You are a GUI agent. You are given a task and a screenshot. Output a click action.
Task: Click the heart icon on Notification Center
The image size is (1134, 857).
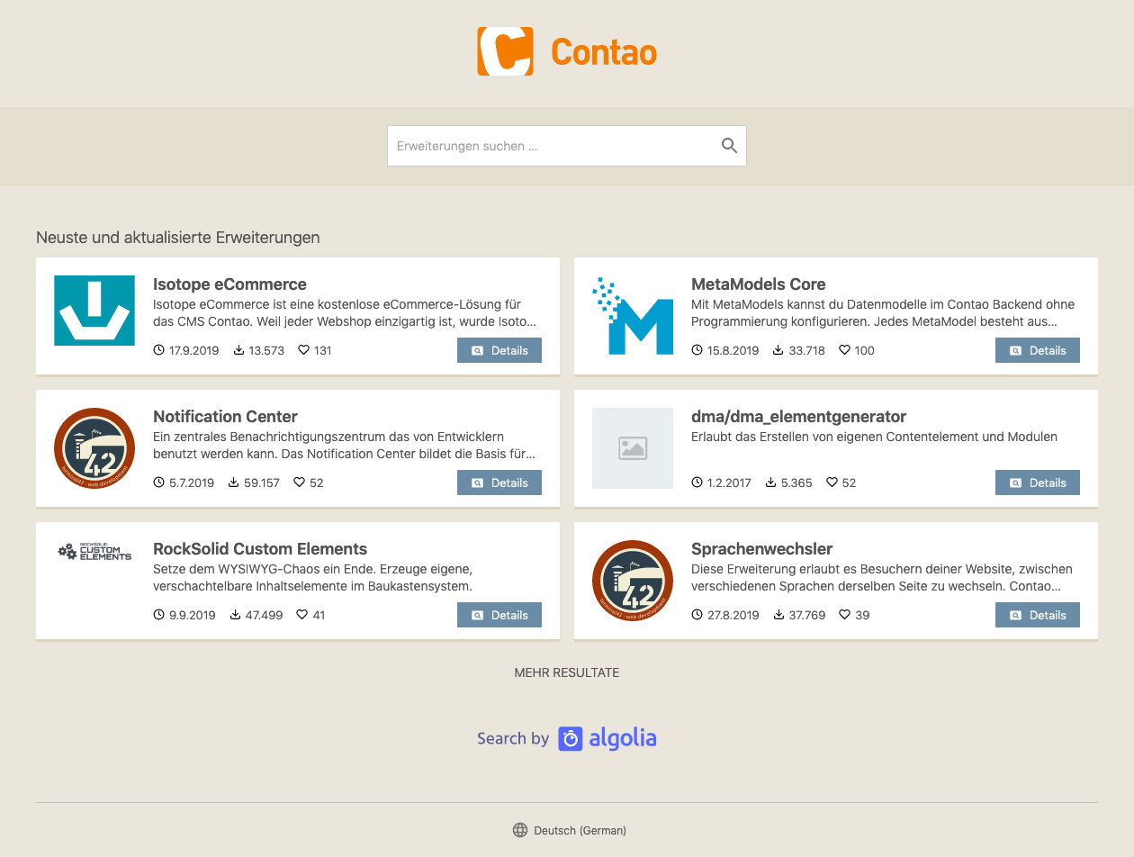click(299, 483)
